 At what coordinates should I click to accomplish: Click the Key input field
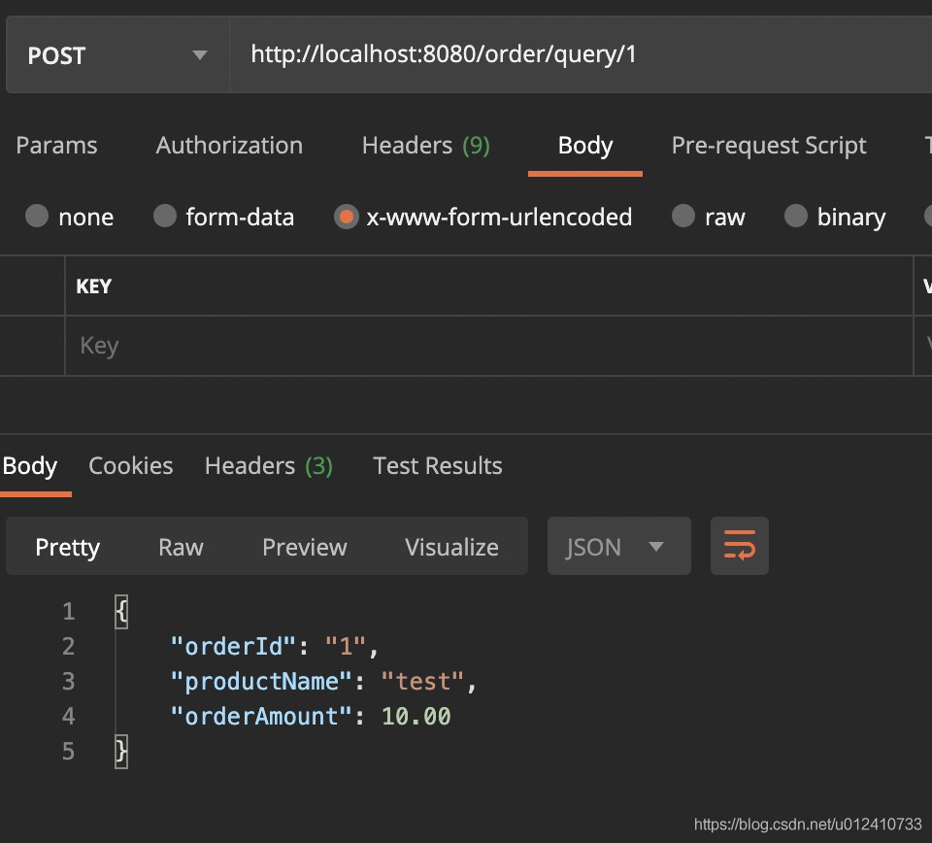tap(485, 346)
